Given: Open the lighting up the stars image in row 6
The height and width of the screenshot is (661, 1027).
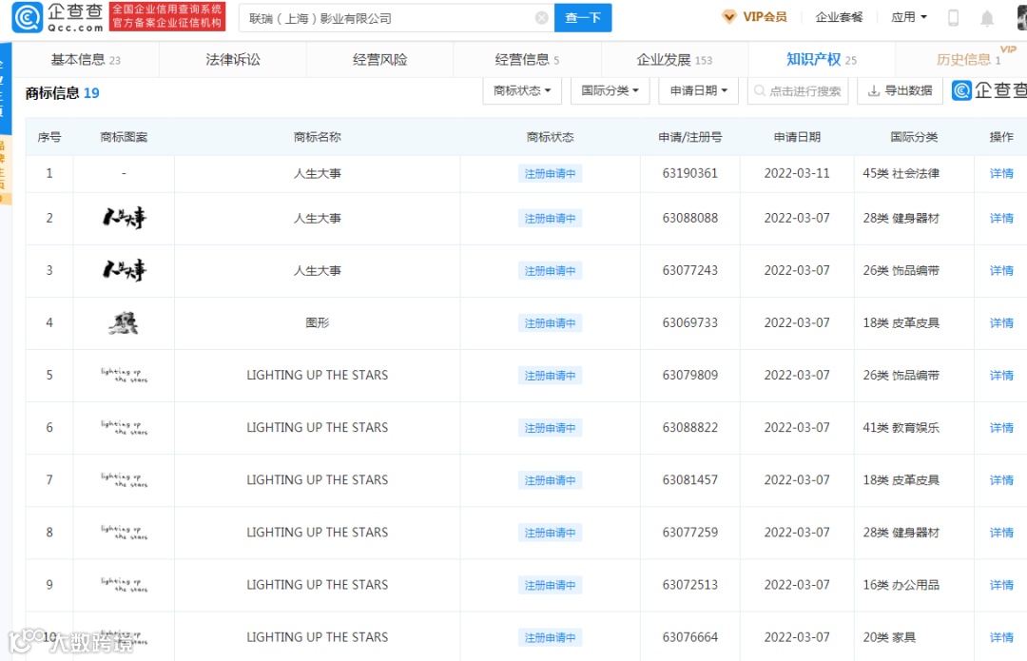Looking at the screenshot, I should click(124, 427).
